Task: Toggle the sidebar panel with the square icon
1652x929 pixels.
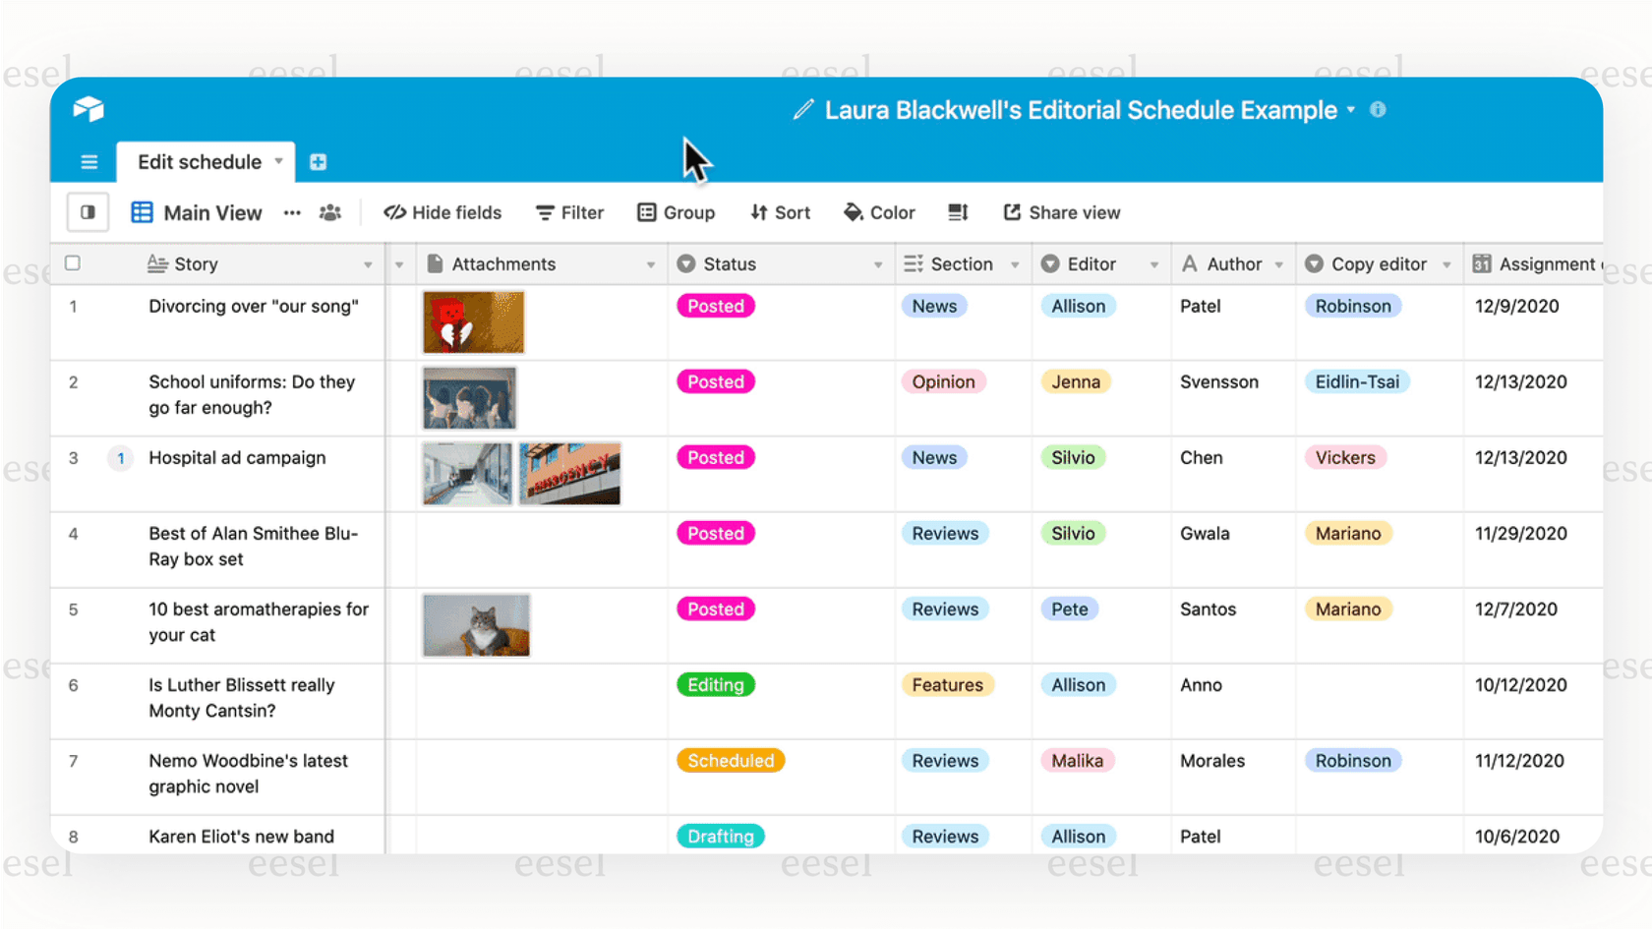Action: click(88, 212)
